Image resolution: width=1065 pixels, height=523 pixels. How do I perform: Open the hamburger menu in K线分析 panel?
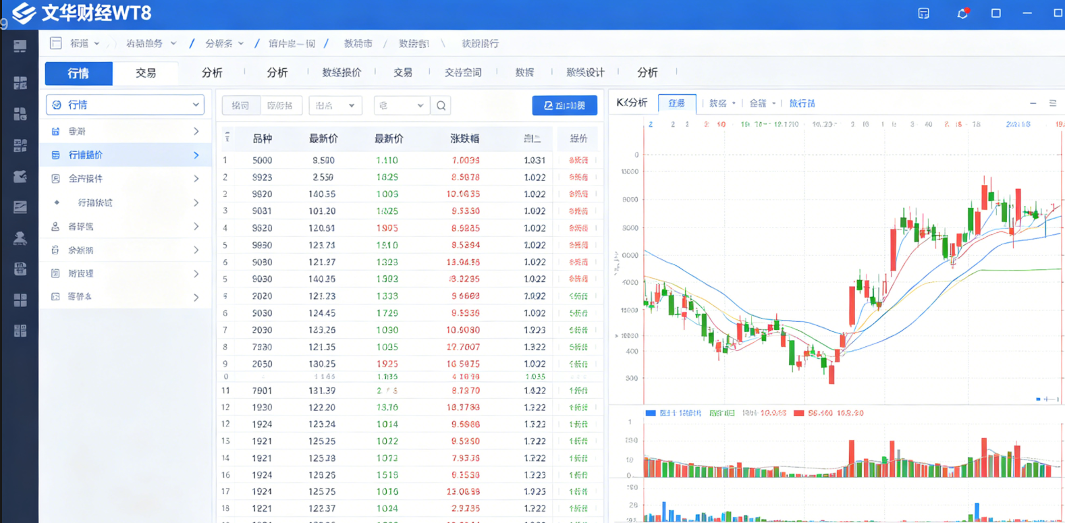[1052, 103]
